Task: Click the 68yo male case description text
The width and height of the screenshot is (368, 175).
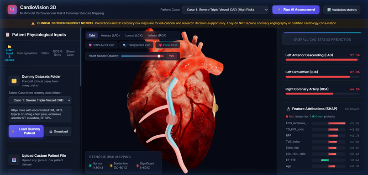Action: [40, 114]
